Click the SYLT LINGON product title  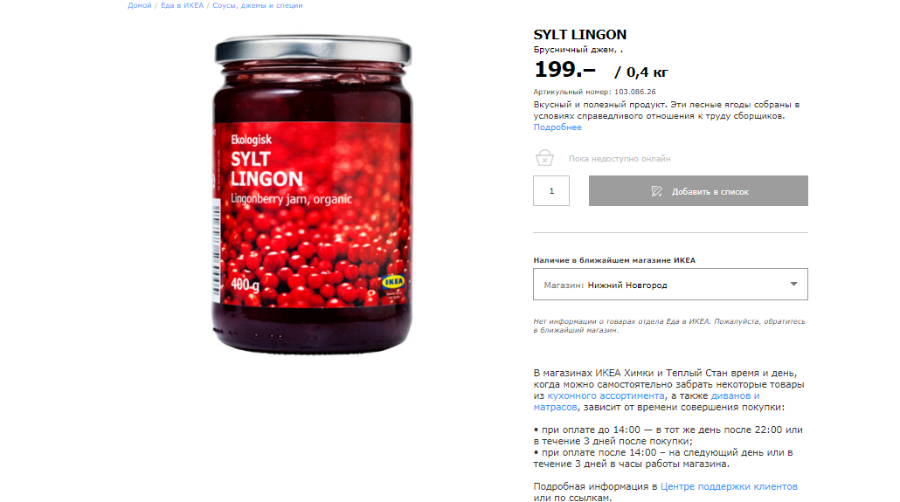tap(579, 34)
